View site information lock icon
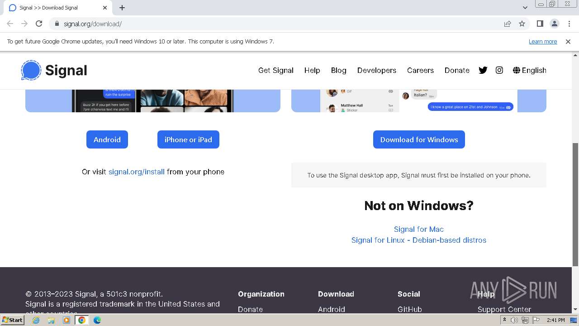Image resolution: width=579 pixels, height=326 pixels. (57, 24)
